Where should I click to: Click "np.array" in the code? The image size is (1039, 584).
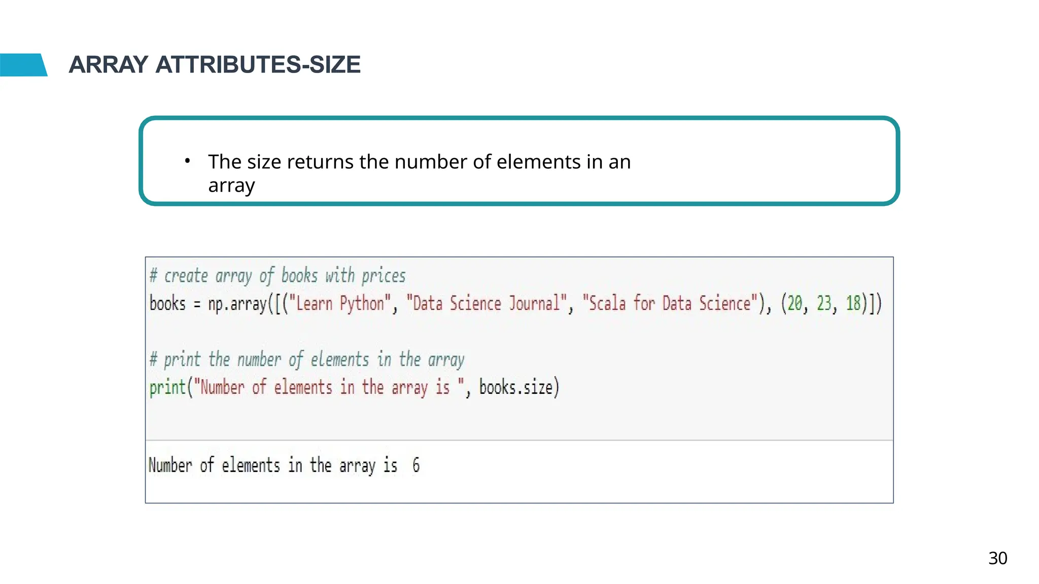point(237,304)
